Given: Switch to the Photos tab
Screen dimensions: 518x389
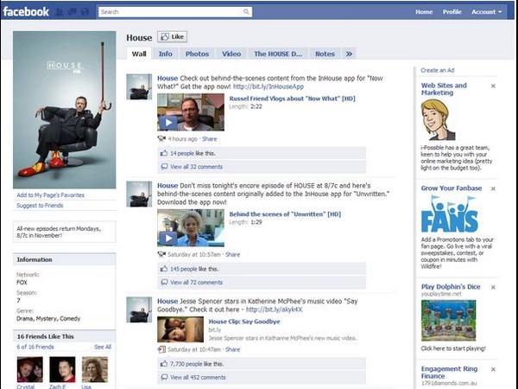Looking at the screenshot, I should (x=197, y=54).
